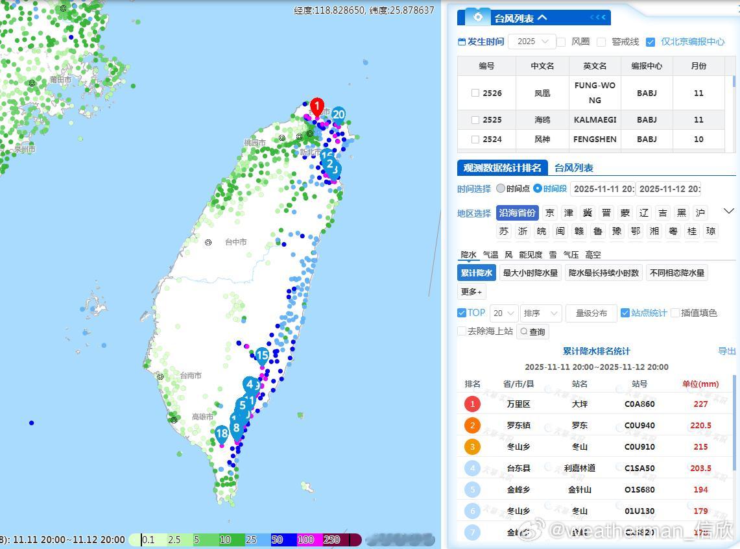The width and height of the screenshot is (740, 549).
Task: Open the 气温 category tab
Action: click(x=490, y=254)
